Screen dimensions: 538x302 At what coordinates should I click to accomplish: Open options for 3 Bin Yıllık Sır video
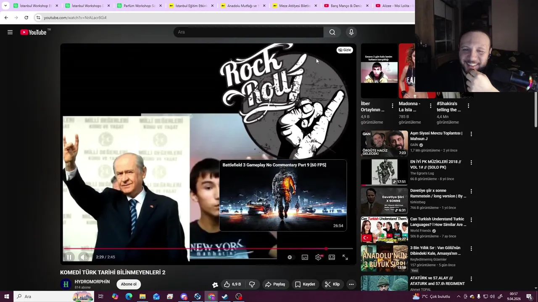[x=471, y=248]
